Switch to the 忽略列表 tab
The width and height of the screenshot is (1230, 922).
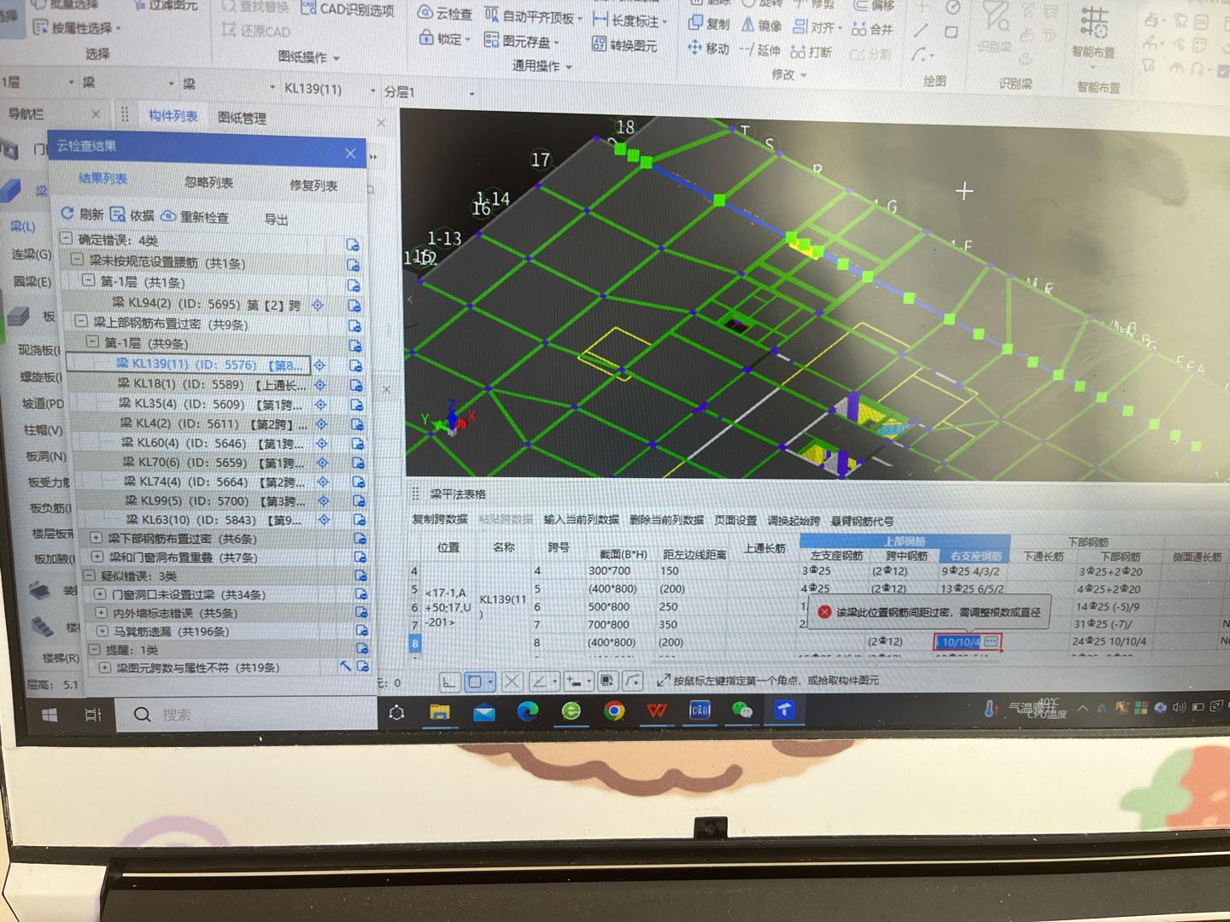point(208,181)
